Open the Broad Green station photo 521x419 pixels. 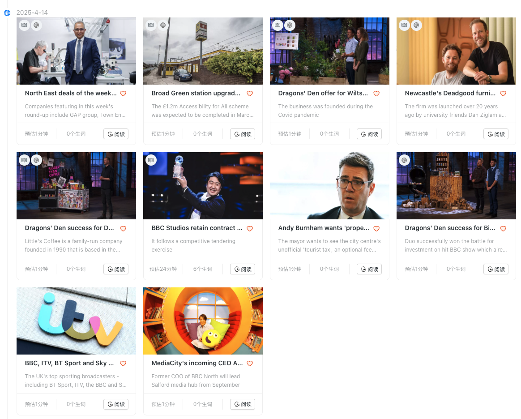(203, 51)
